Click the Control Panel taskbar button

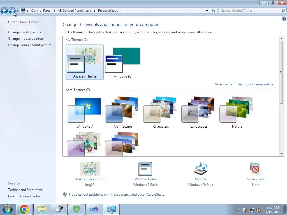[x=111, y=209]
